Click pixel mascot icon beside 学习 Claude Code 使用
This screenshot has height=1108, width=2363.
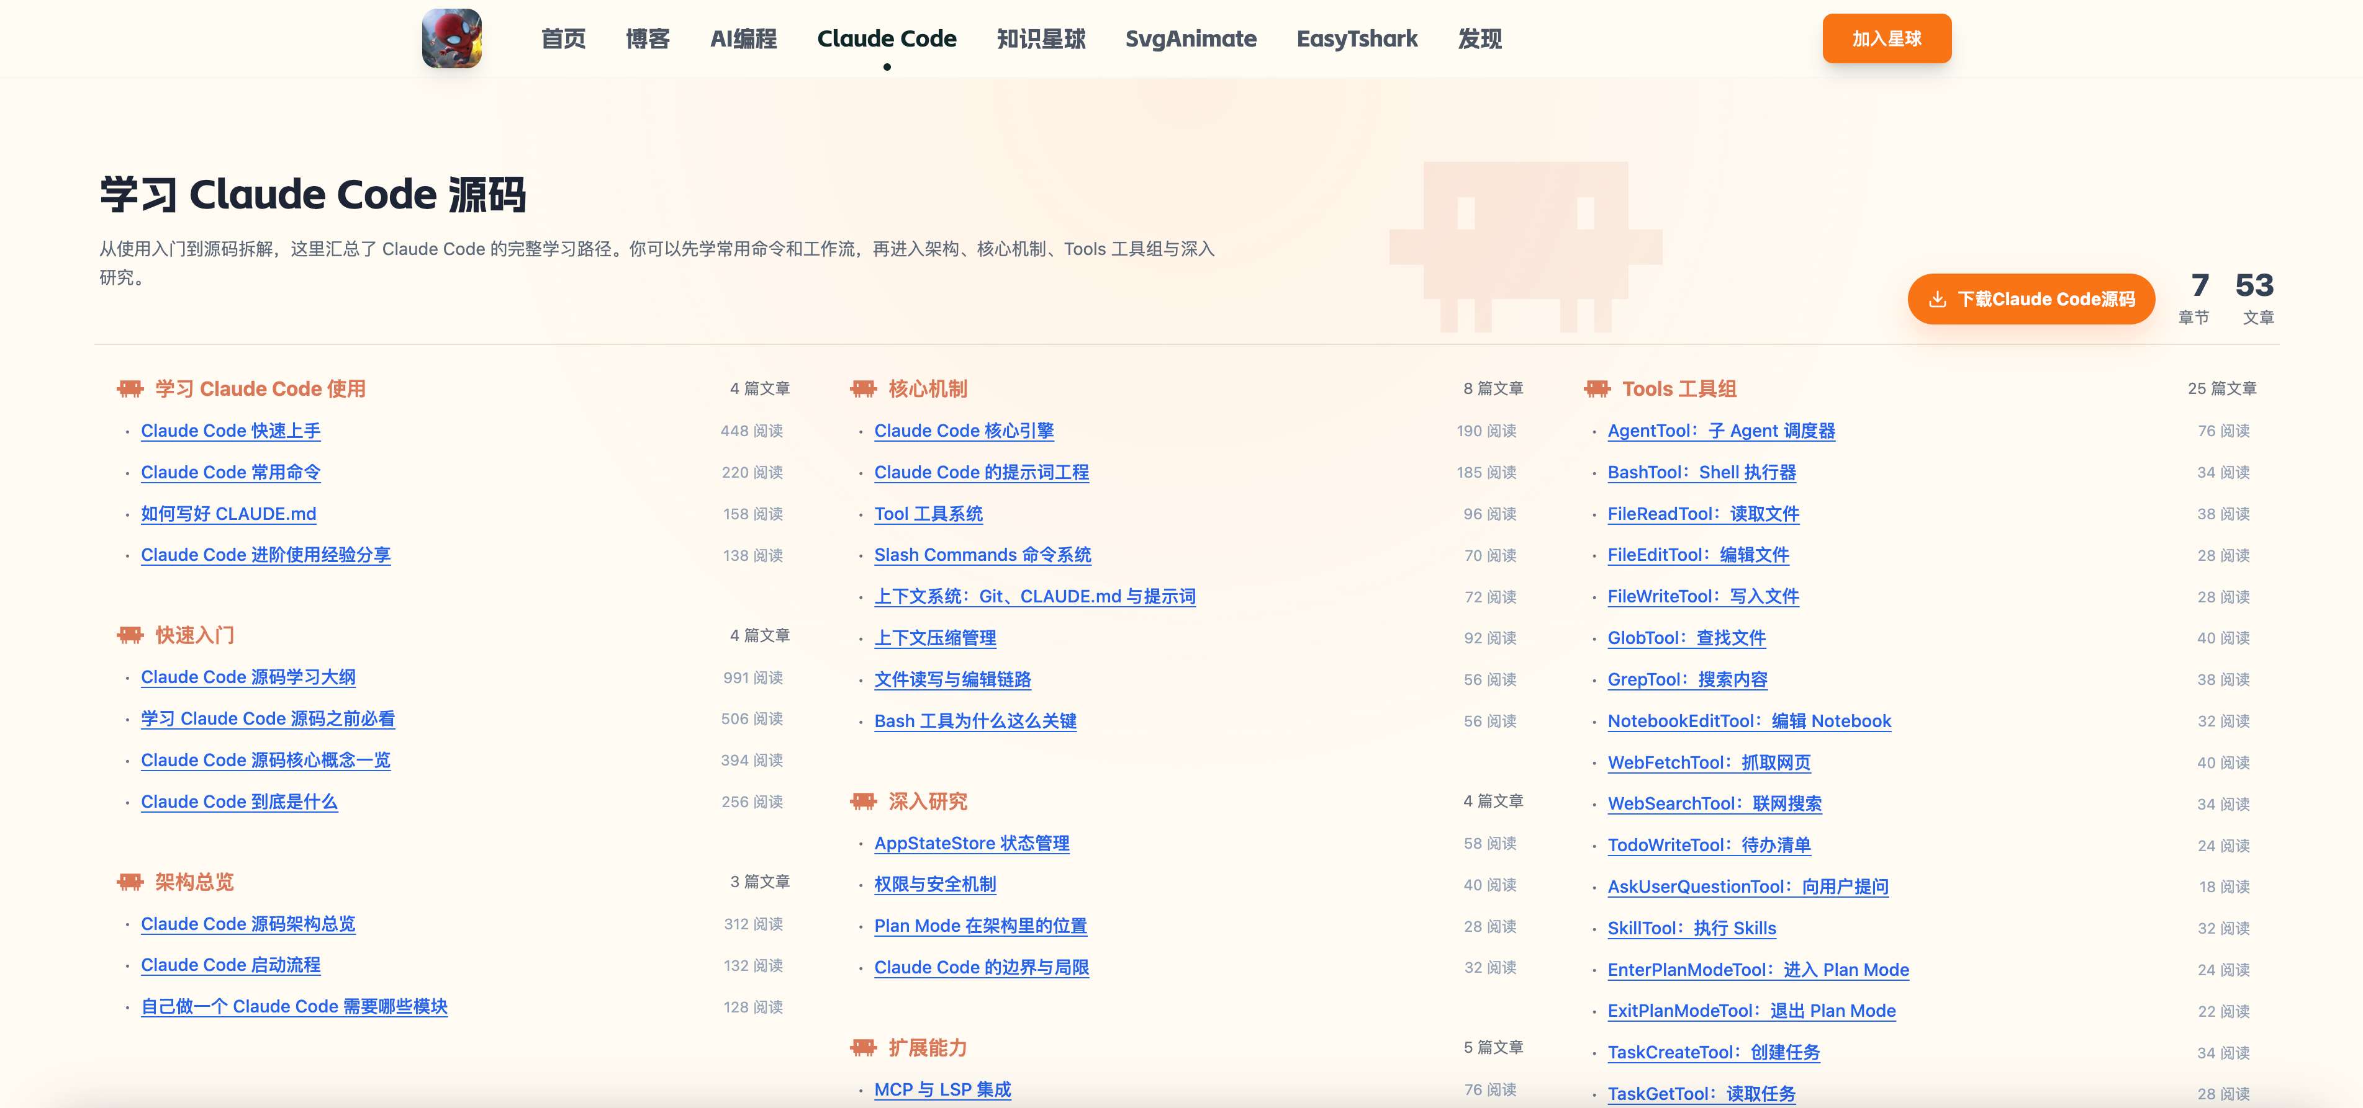click(x=130, y=388)
